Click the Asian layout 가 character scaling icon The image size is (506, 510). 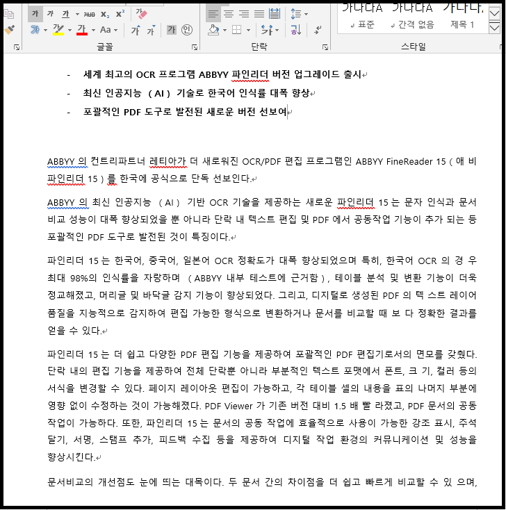[267, 30]
